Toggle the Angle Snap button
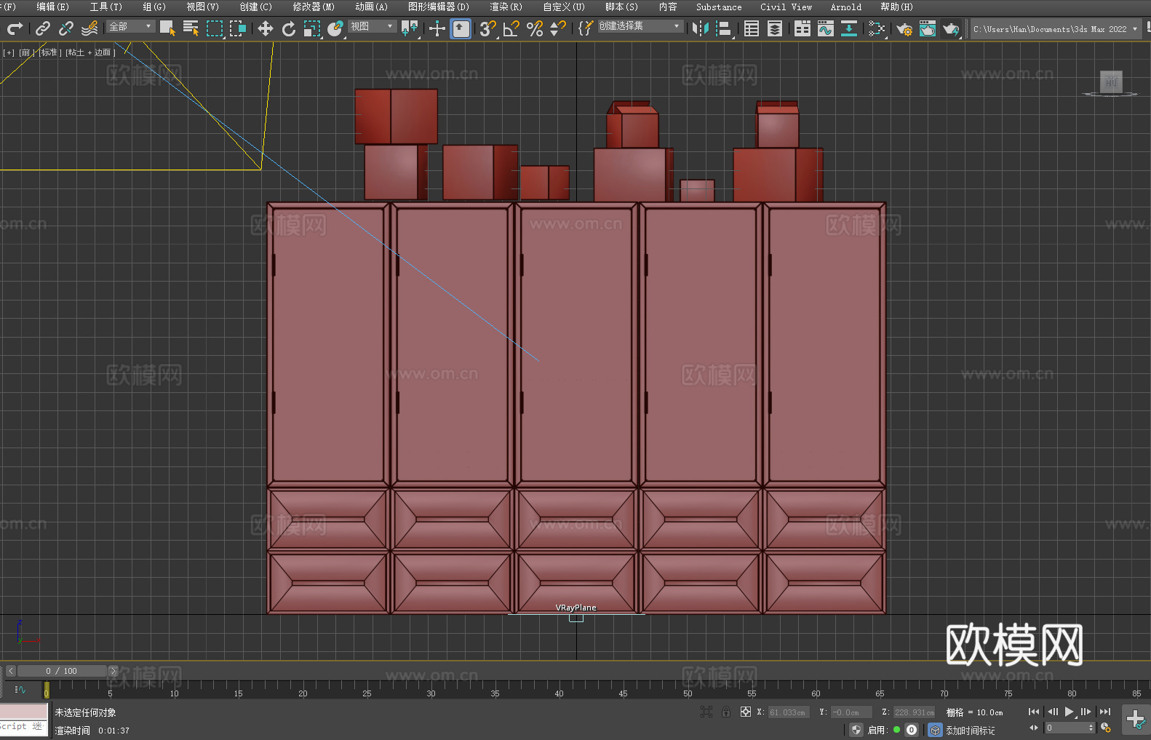 [x=511, y=28]
